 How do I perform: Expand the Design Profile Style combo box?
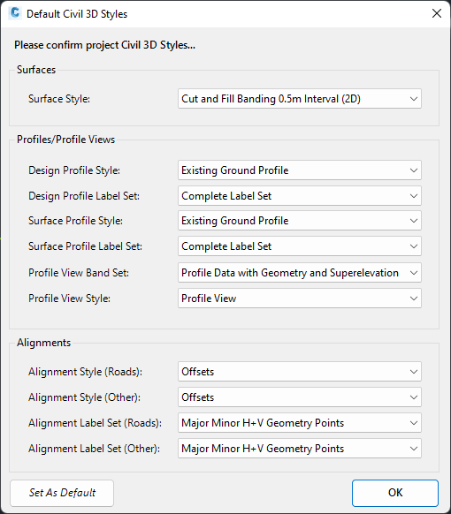pyautogui.click(x=300, y=170)
